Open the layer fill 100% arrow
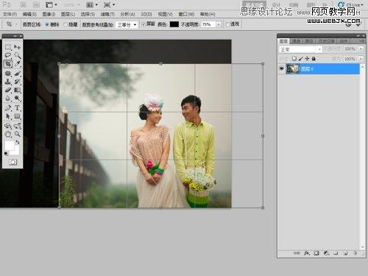368x276 pixels. point(361,59)
